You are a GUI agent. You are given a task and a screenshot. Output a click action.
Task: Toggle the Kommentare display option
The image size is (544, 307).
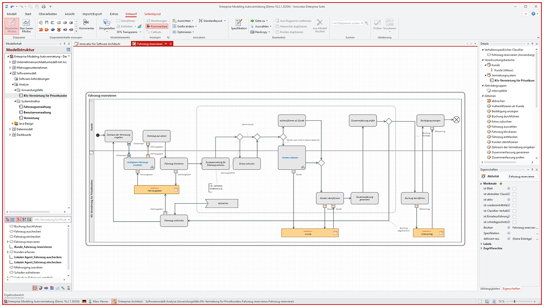point(156,26)
